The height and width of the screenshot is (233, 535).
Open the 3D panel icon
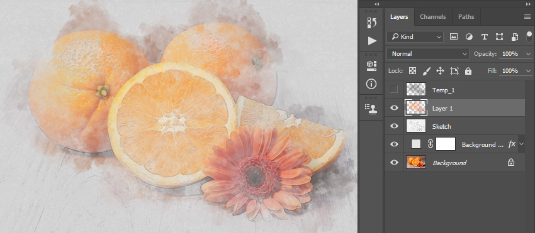click(372, 66)
